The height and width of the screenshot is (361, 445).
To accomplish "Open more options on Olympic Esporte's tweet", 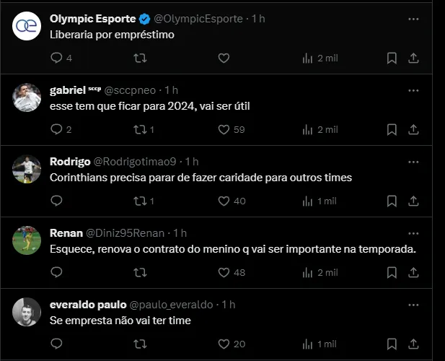I will (x=413, y=19).
